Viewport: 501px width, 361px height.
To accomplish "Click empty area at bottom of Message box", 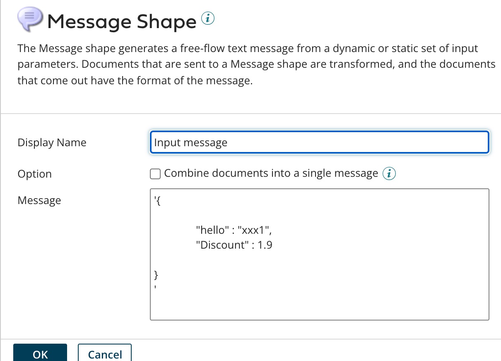I will tap(319, 306).
